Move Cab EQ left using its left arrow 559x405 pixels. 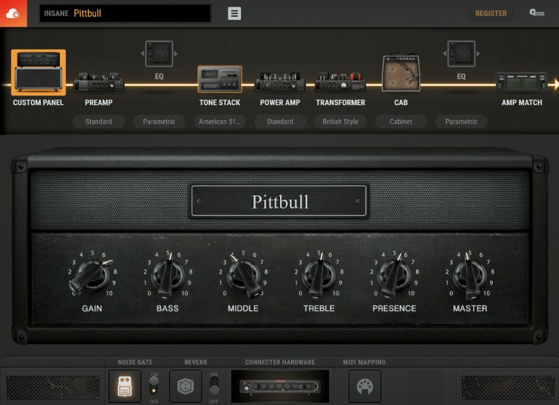click(x=445, y=54)
